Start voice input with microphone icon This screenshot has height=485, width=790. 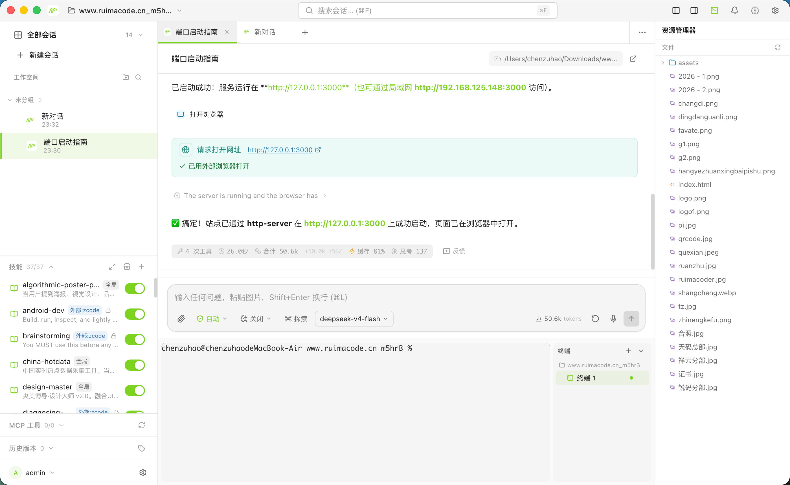pyautogui.click(x=613, y=319)
